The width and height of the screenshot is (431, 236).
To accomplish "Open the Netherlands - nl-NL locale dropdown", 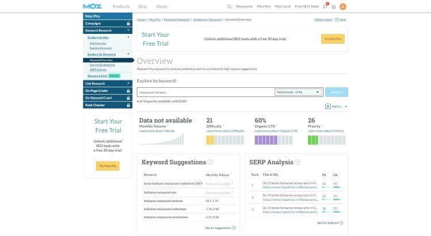I will tap(298, 92).
